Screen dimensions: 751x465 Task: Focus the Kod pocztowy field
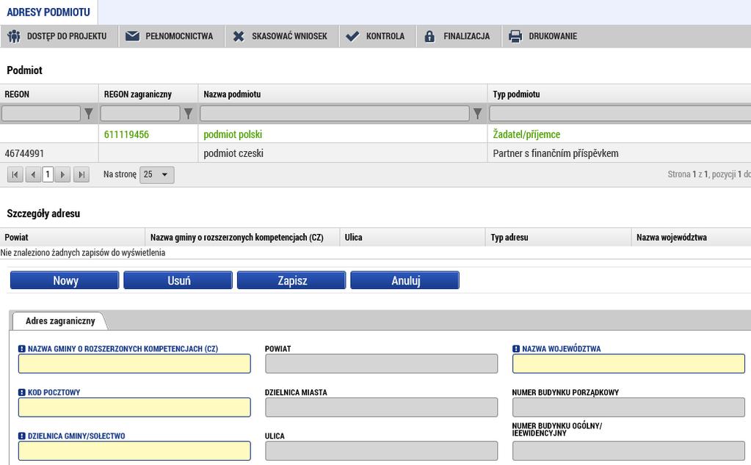(x=134, y=407)
